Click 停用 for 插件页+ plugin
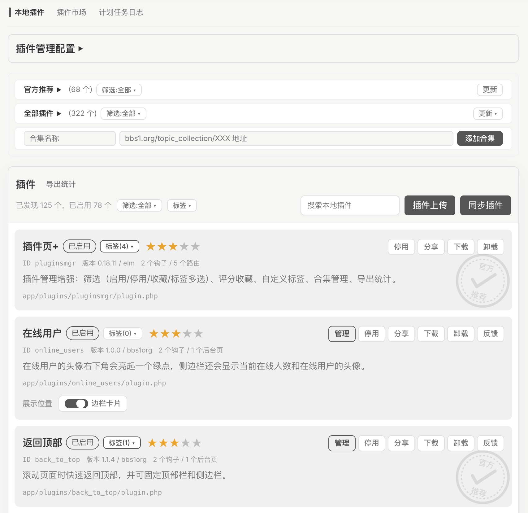Screen dimensions: 528x513 click(x=401, y=247)
